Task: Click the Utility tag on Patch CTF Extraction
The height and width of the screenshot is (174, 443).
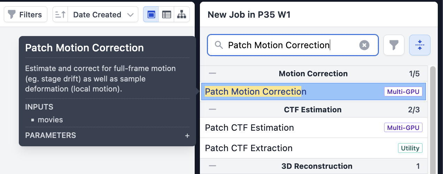Action: (x=410, y=148)
